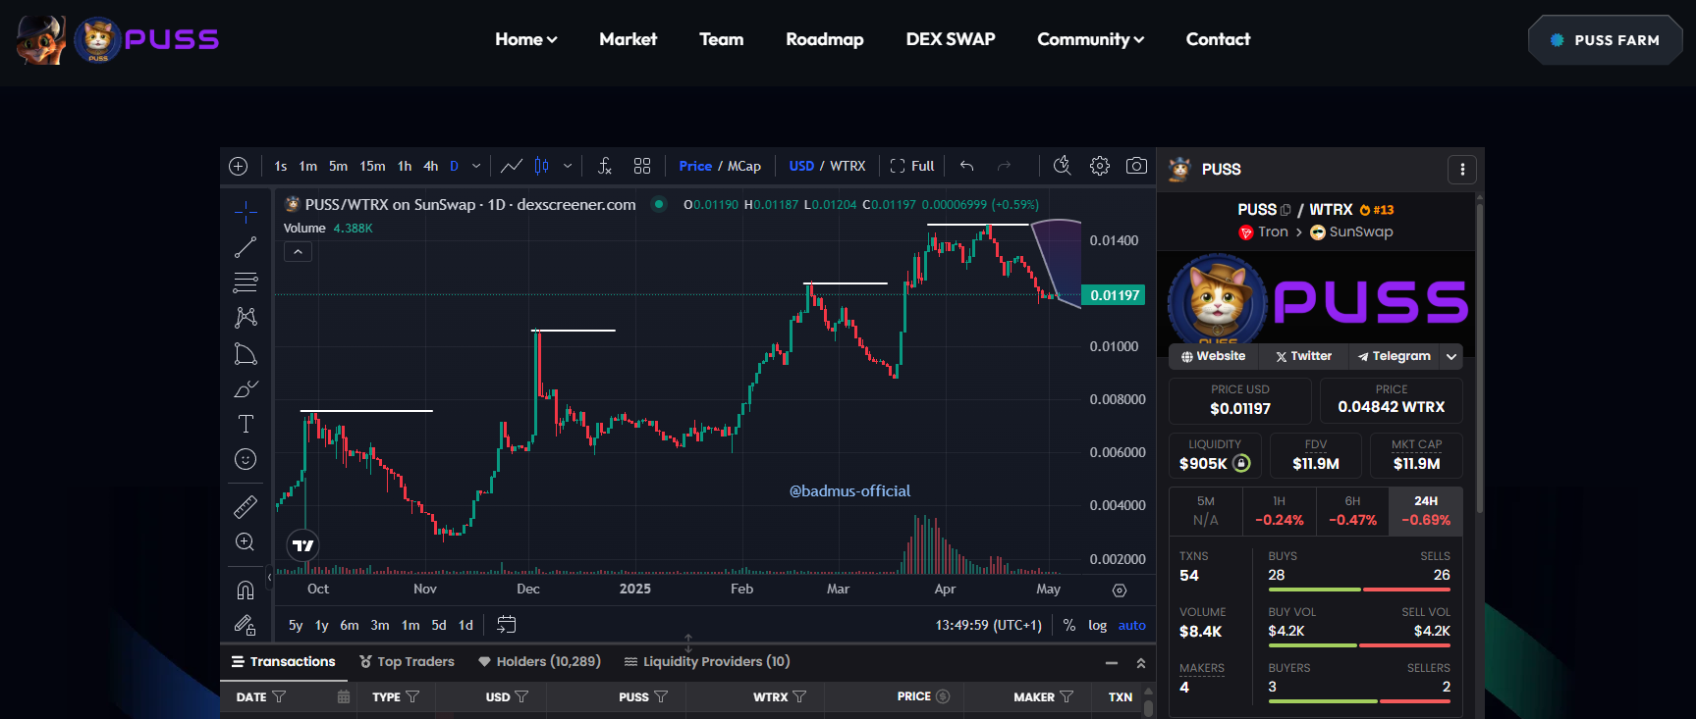1696x719 pixels.
Task: Select the 24H stats tab
Action: [x=1426, y=511]
